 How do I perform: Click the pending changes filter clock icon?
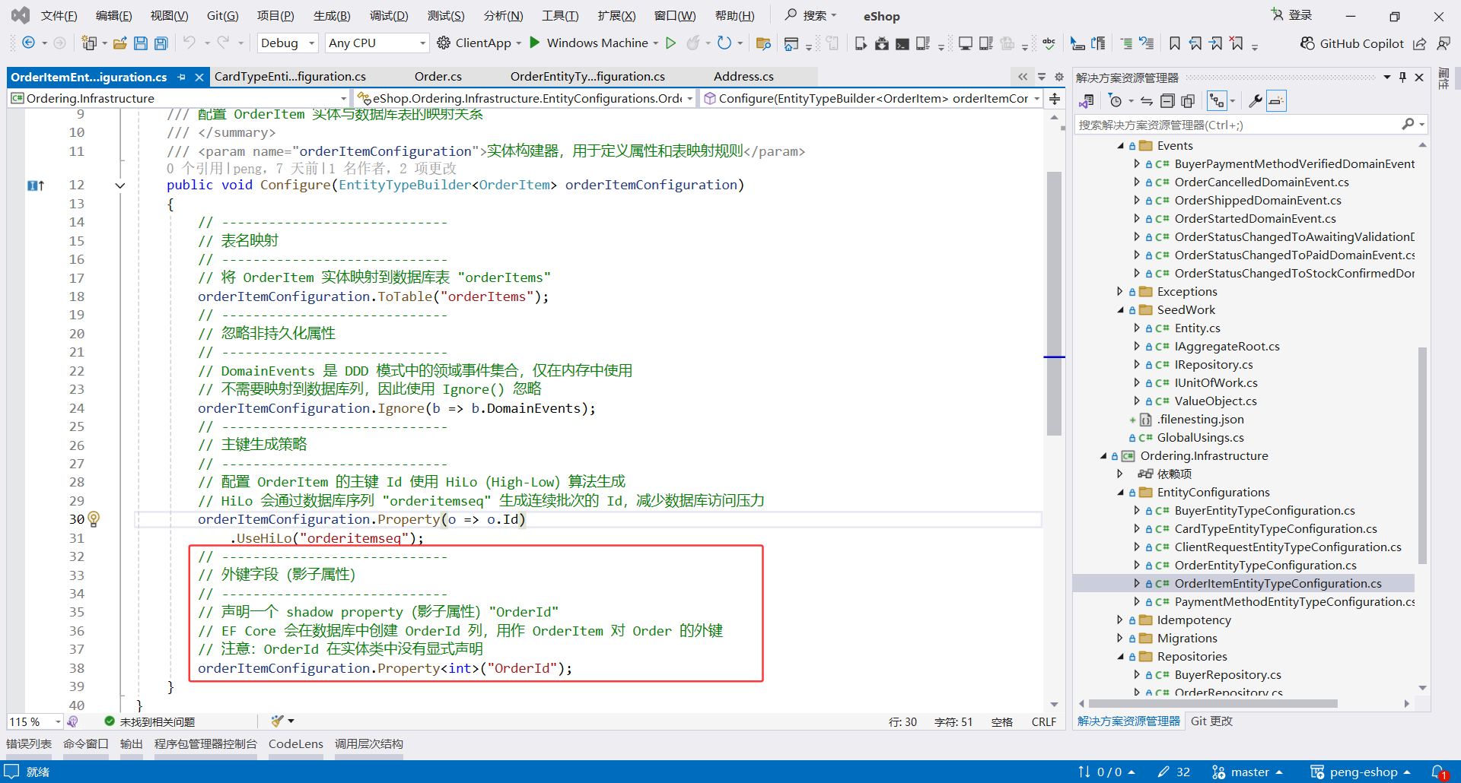click(x=1116, y=101)
